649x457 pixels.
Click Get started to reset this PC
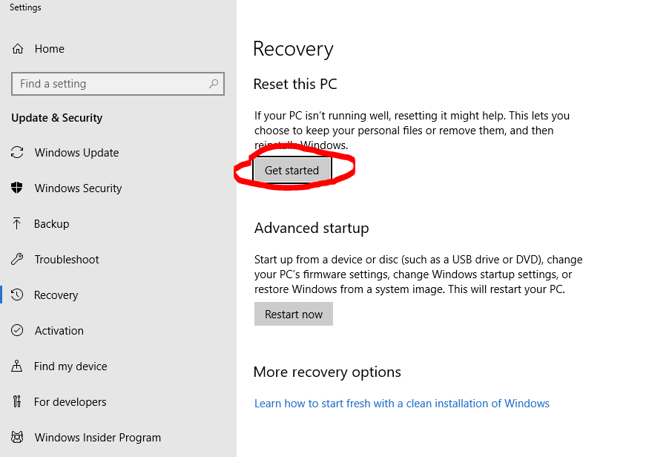[x=291, y=170]
